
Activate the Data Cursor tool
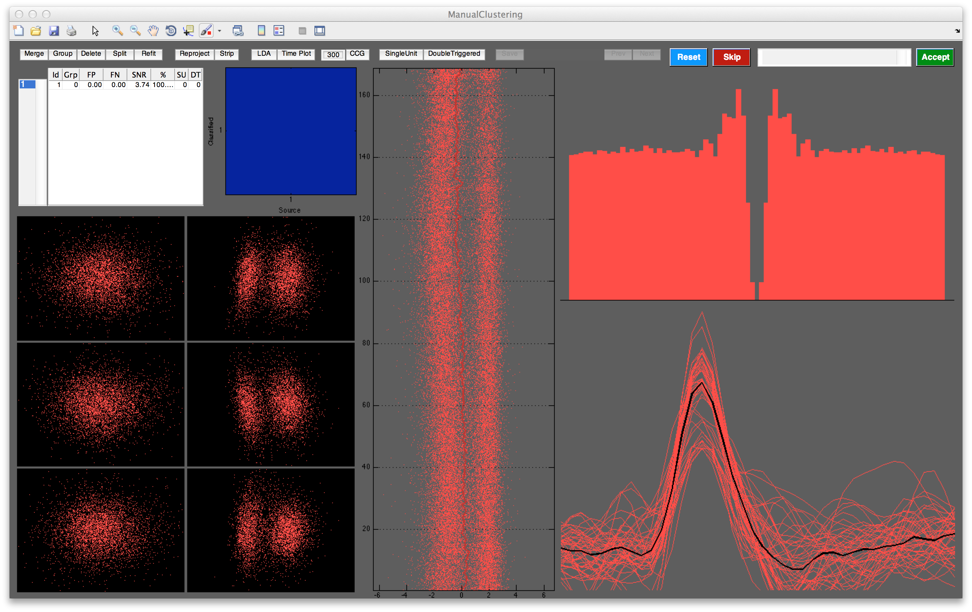[189, 31]
